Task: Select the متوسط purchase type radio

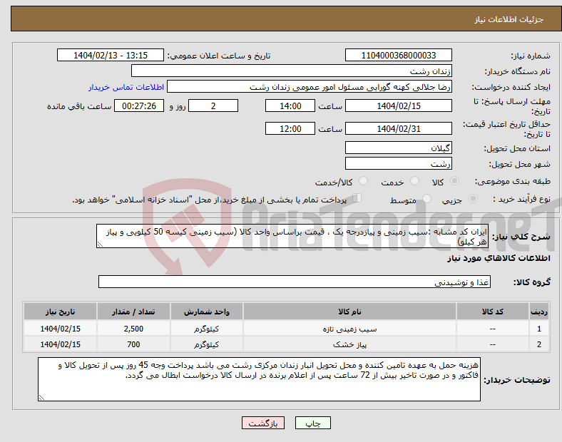Action: (x=426, y=199)
